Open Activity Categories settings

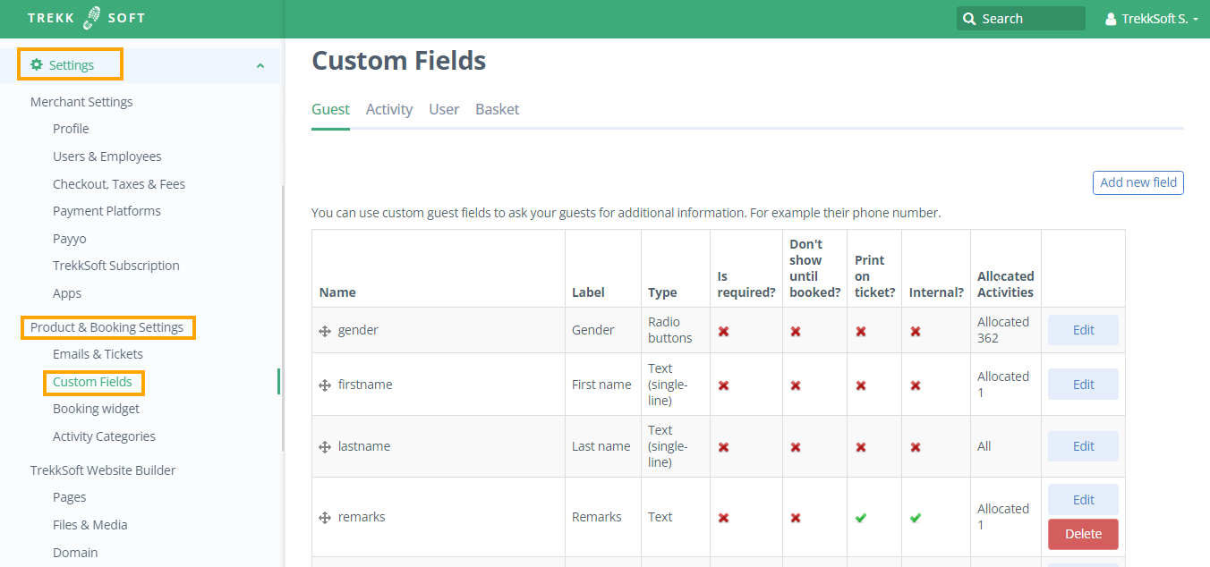pos(104,436)
